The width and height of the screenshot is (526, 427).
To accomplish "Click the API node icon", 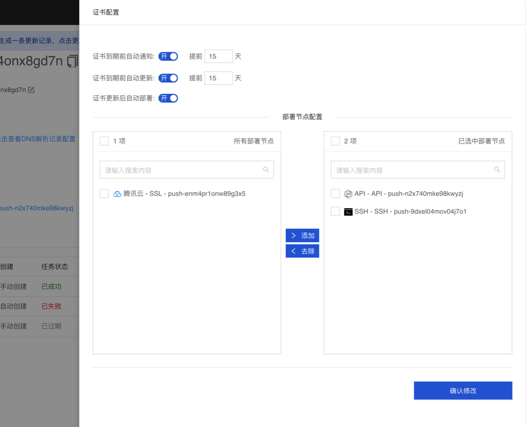I will [348, 194].
